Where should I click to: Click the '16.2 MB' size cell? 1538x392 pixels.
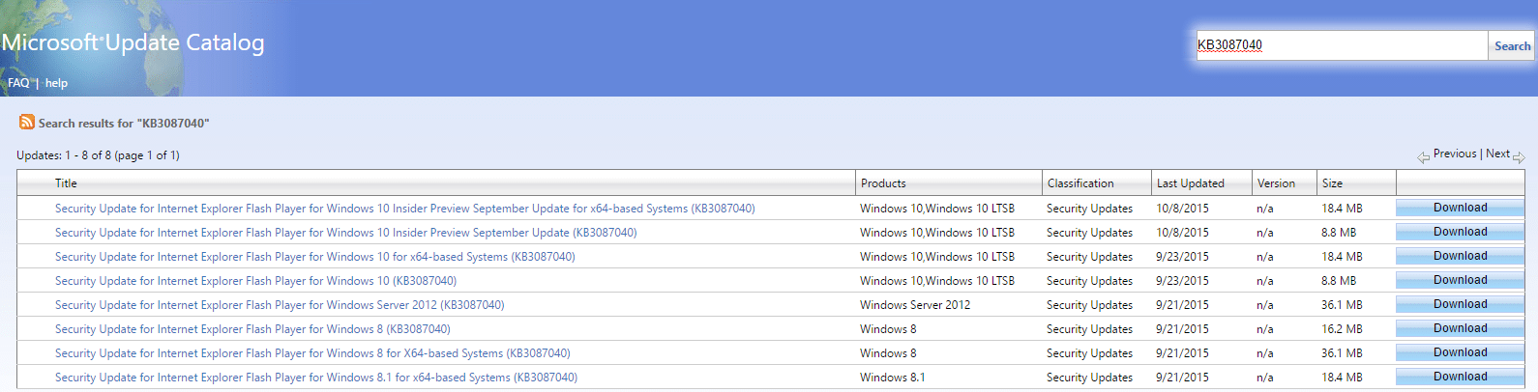[1342, 329]
